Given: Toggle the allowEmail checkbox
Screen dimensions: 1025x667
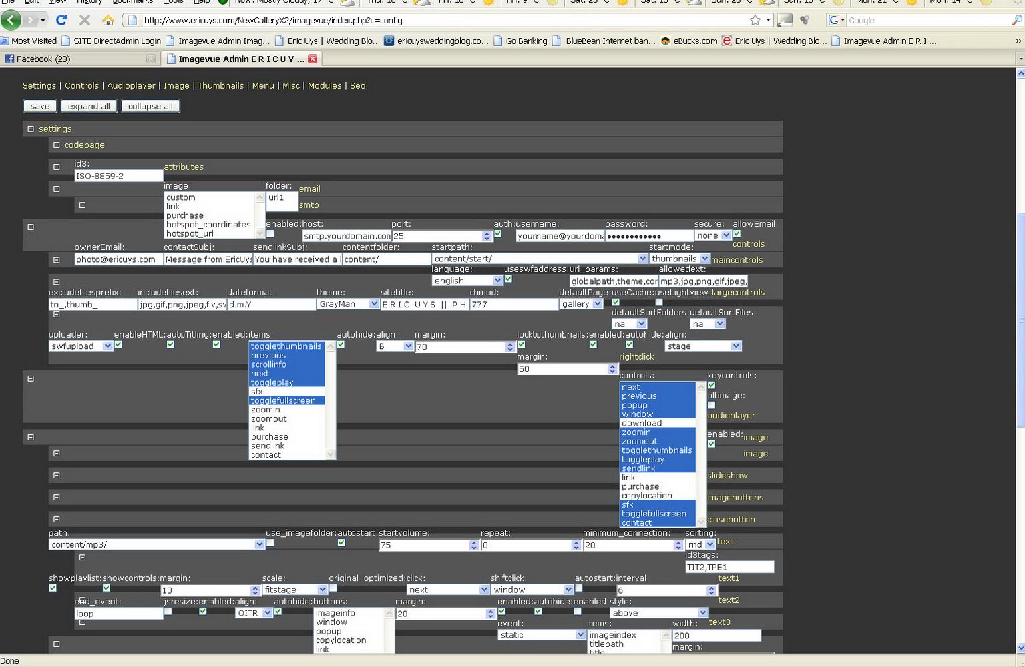Looking at the screenshot, I should pyautogui.click(x=737, y=234).
